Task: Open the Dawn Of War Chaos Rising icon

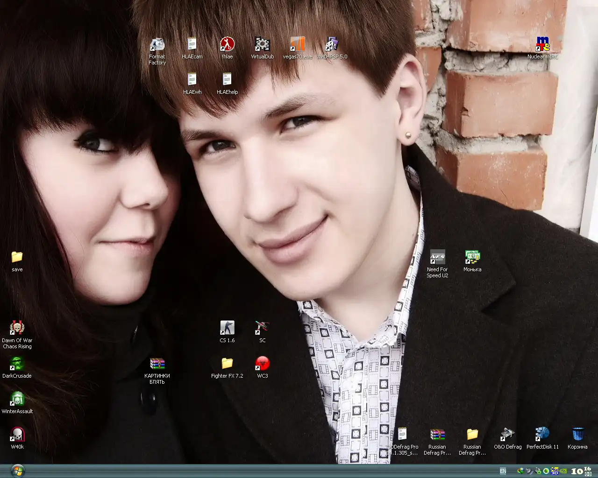Action: [17, 328]
